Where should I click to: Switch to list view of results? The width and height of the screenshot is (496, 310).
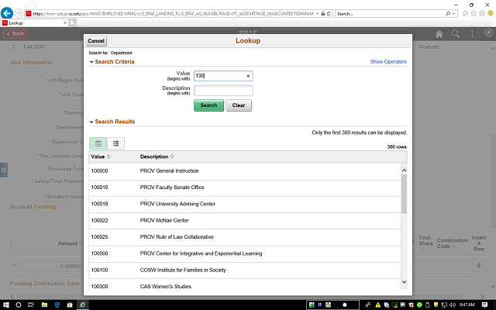pyautogui.click(x=115, y=143)
